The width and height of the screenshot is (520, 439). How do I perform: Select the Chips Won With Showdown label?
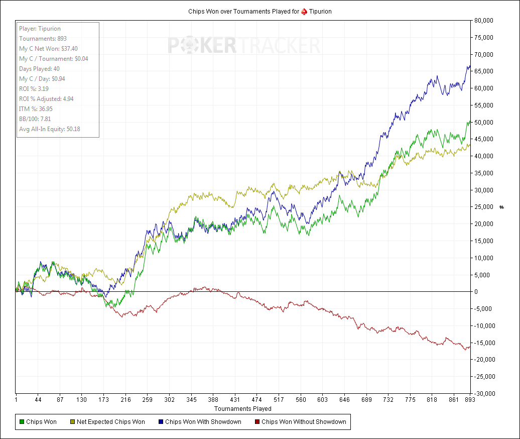tap(203, 422)
